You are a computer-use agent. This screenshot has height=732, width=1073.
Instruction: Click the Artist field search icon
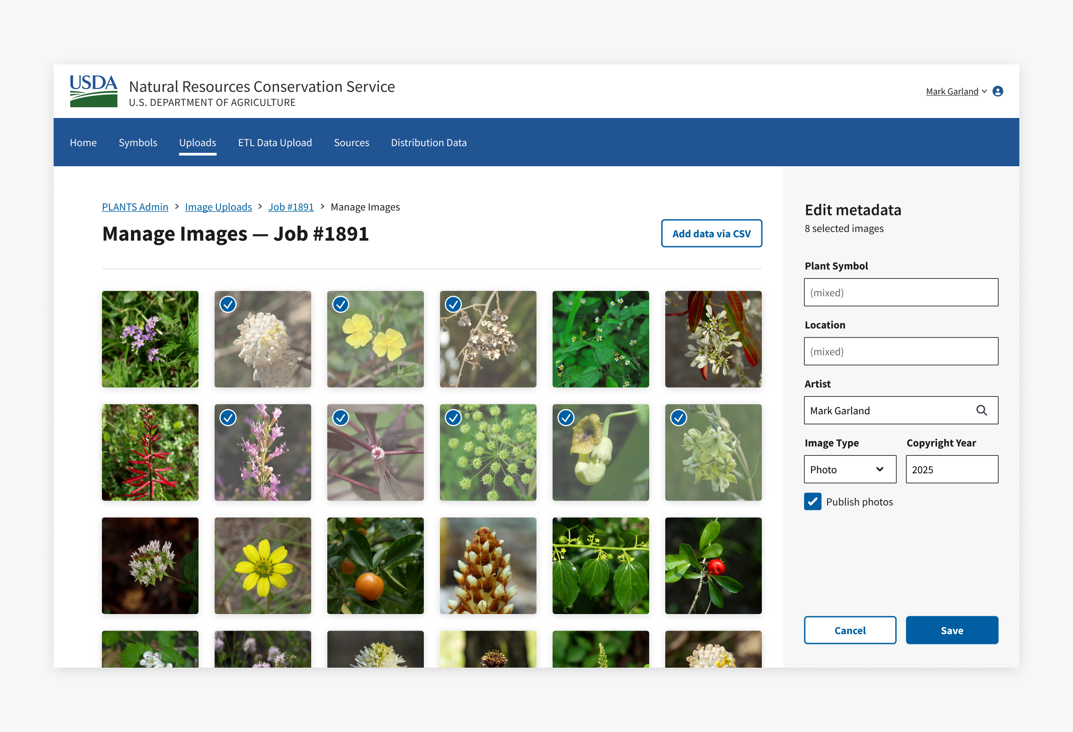(981, 410)
